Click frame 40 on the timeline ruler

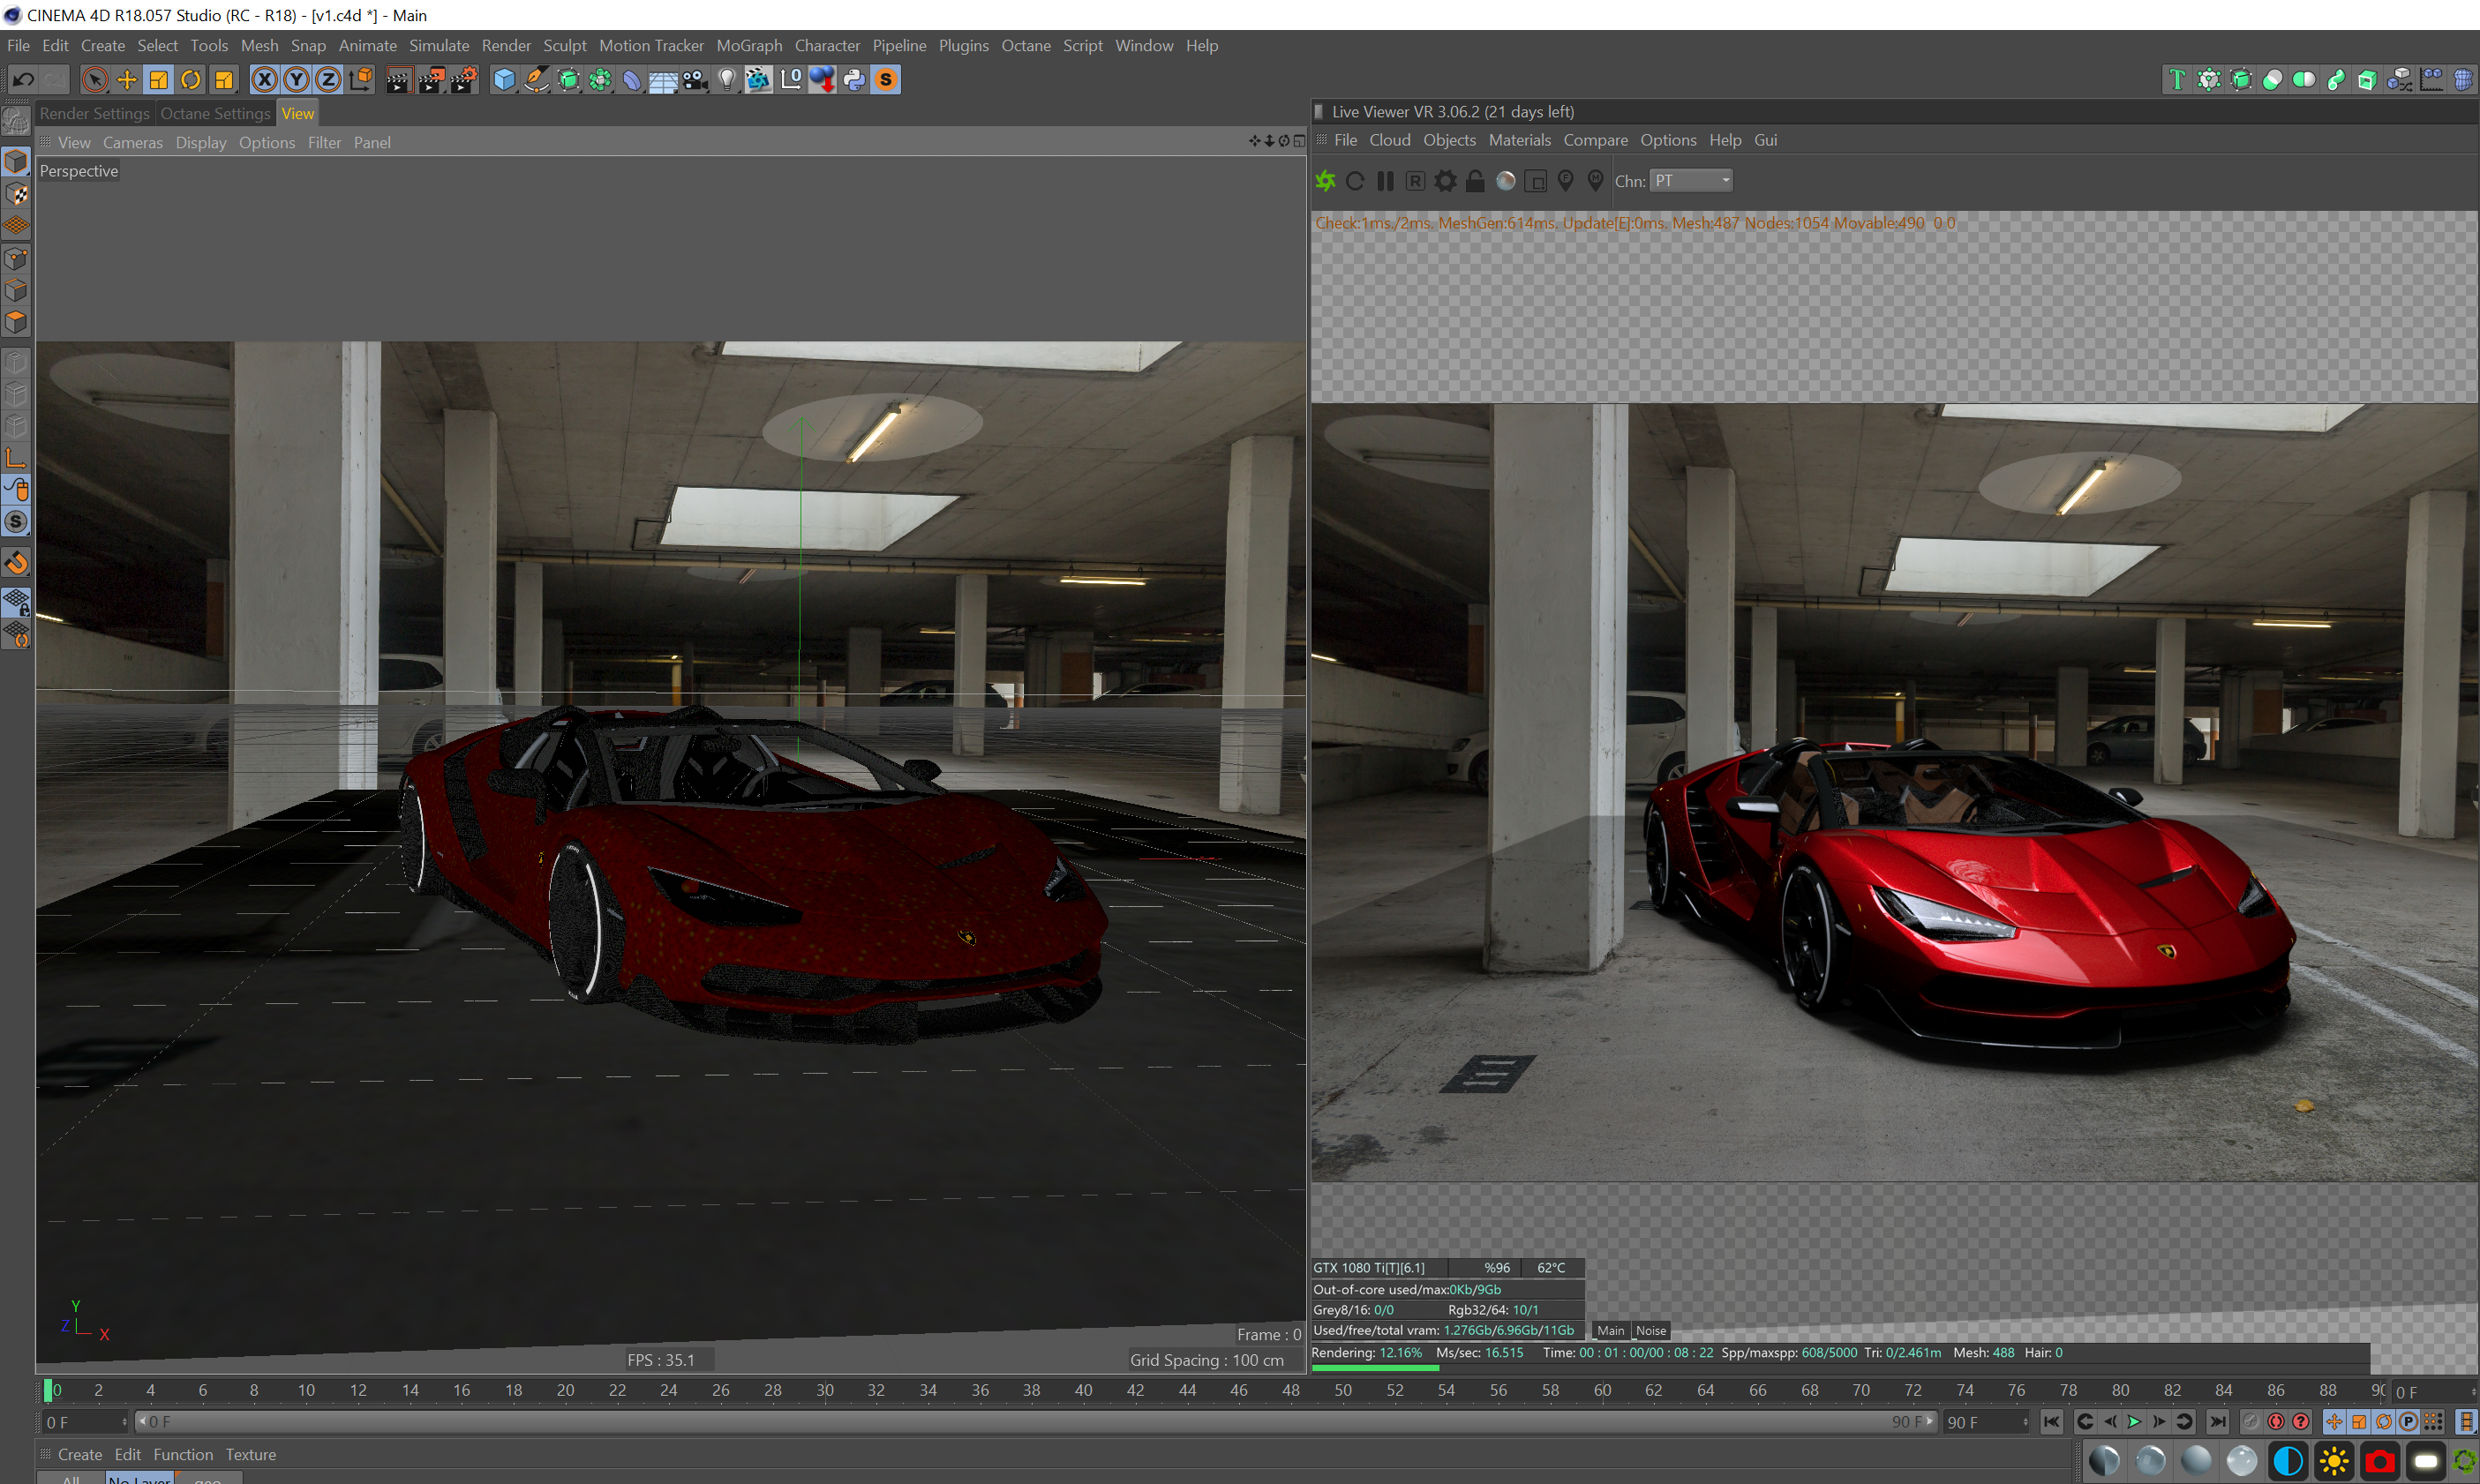(1083, 1390)
